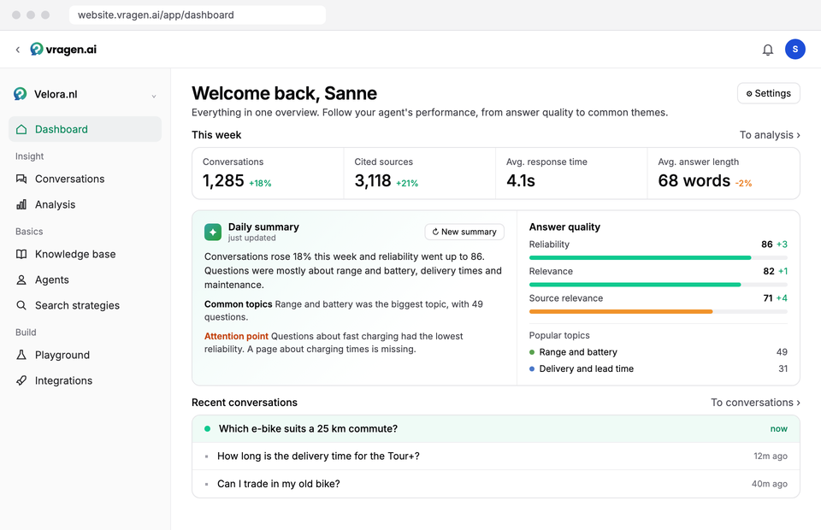Follow the 'To conversations' link
Viewport: 821px width, 530px height.
point(755,403)
